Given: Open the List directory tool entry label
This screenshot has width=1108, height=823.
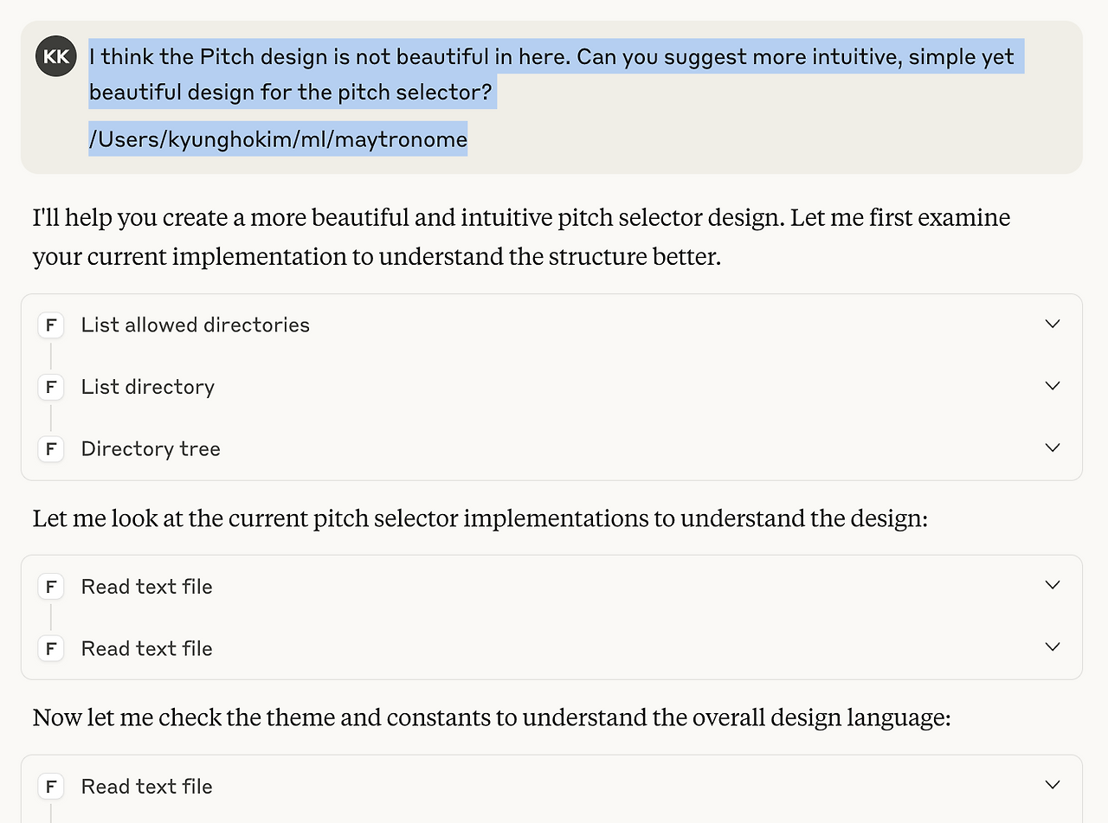Looking at the screenshot, I should [147, 387].
